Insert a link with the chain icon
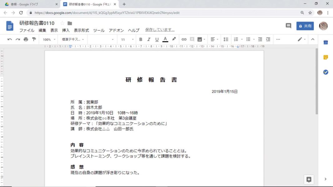 pos(184,40)
